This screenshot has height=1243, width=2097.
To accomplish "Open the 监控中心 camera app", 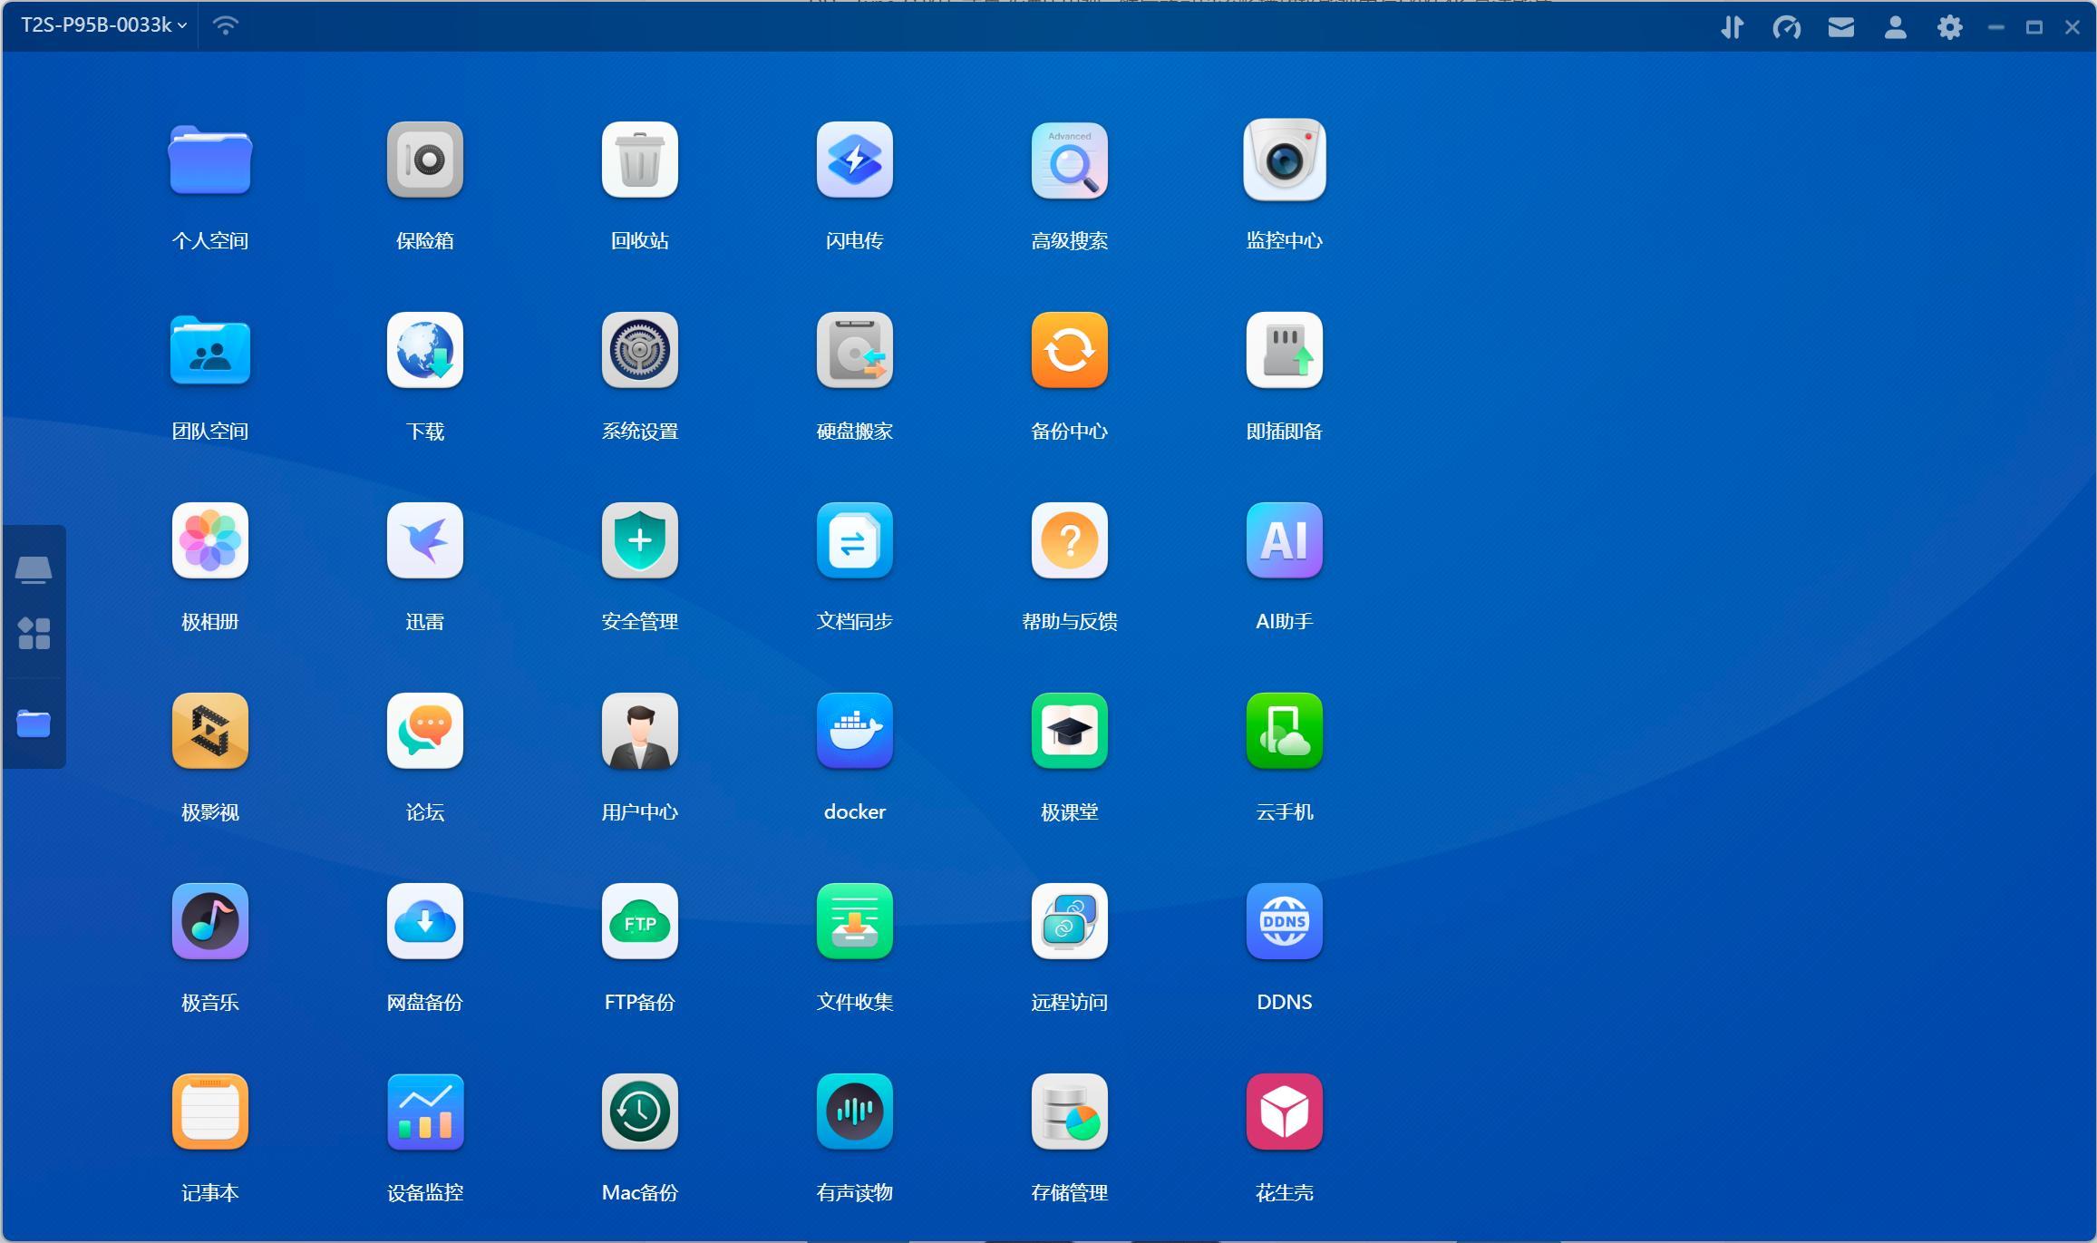I will tap(1284, 160).
